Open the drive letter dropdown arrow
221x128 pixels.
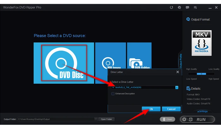coord(177,87)
